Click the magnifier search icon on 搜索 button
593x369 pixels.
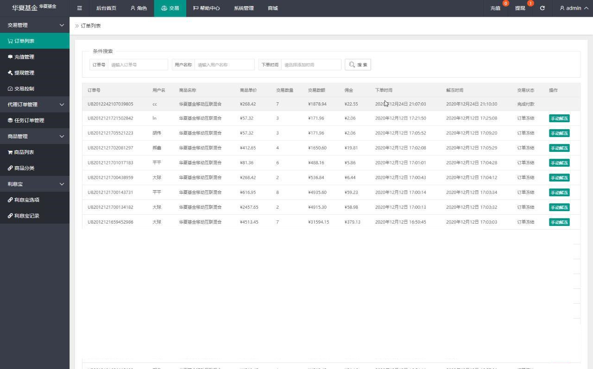pyautogui.click(x=352, y=64)
